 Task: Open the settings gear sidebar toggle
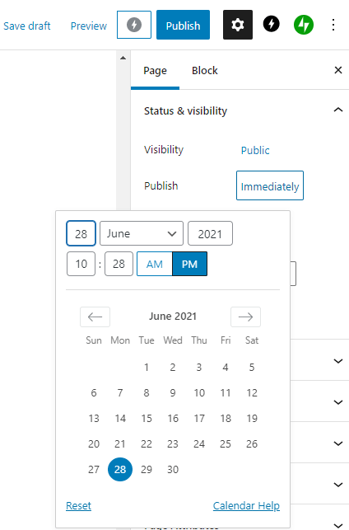[x=238, y=25]
